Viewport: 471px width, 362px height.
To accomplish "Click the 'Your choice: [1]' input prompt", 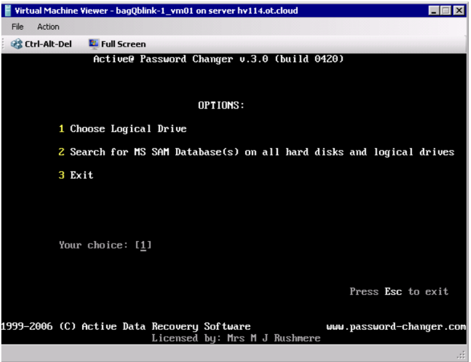I will [x=105, y=245].
